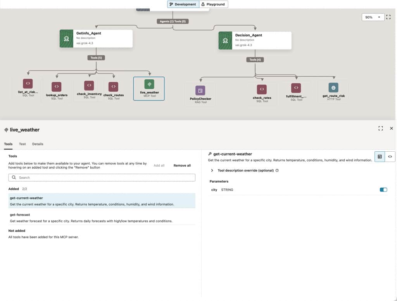This screenshot has height=301, width=397.
Task: Click the Add all button
Action: (159, 166)
